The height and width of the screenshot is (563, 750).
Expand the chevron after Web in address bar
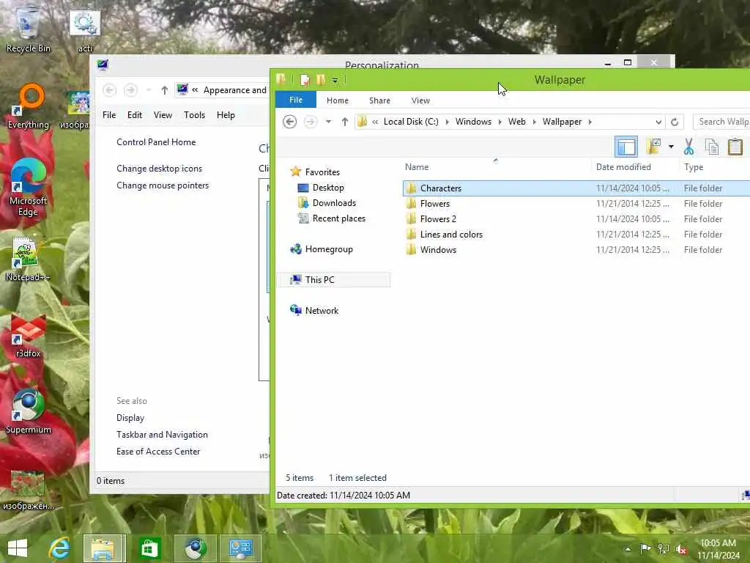click(x=534, y=122)
